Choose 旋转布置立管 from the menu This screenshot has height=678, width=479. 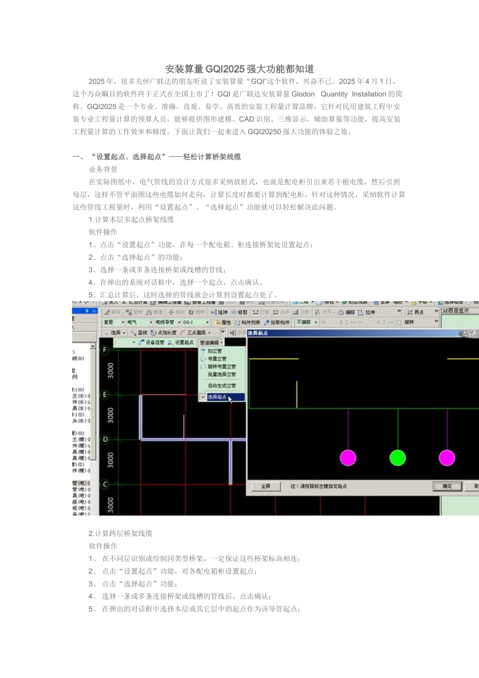tap(221, 367)
